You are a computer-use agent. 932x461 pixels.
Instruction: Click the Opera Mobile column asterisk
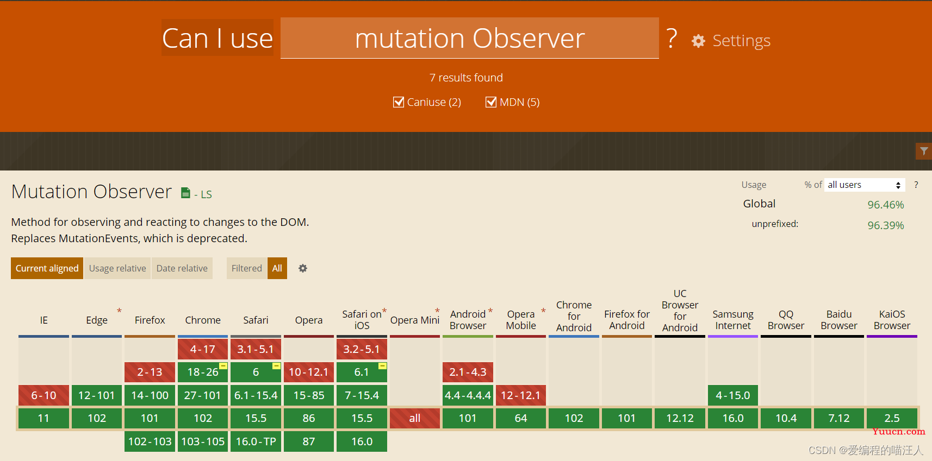point(543,311)
